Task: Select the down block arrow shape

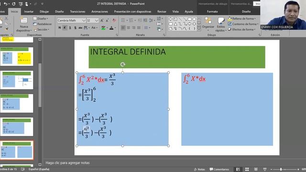Action: point(194,24)
